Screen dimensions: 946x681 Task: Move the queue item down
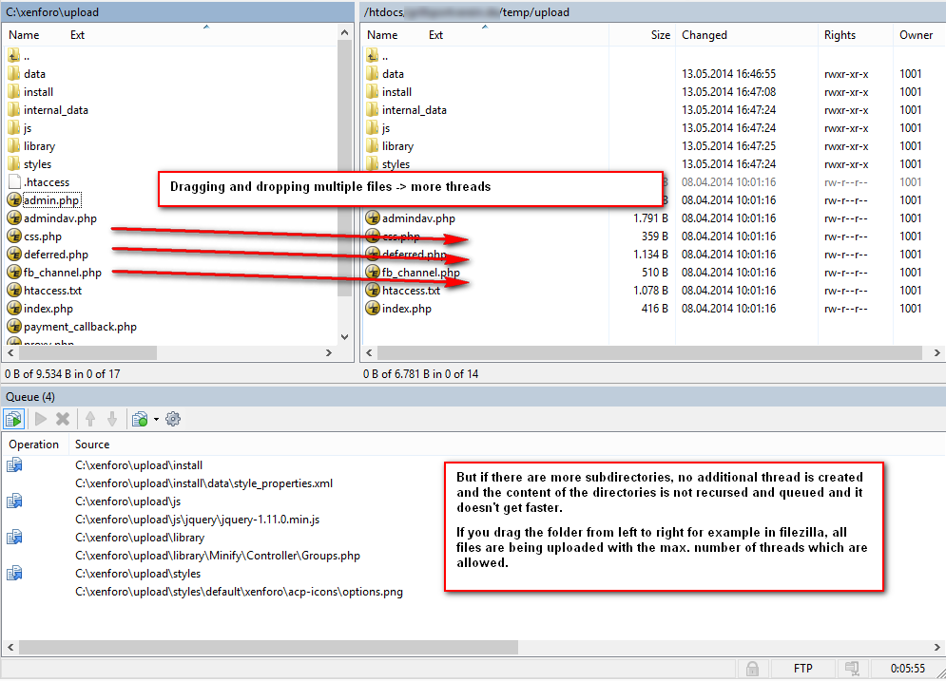click(x=112, y=419)
